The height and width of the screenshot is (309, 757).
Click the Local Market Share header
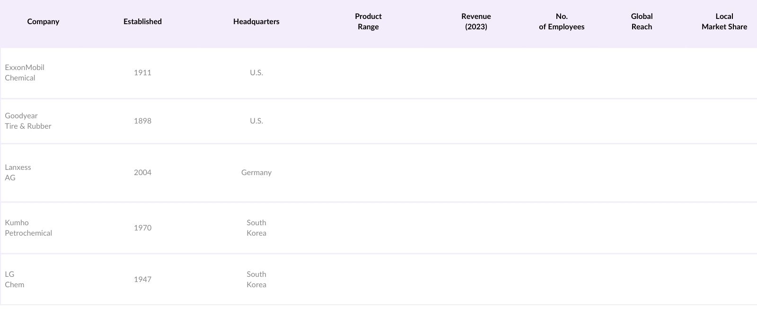point(724,22)
